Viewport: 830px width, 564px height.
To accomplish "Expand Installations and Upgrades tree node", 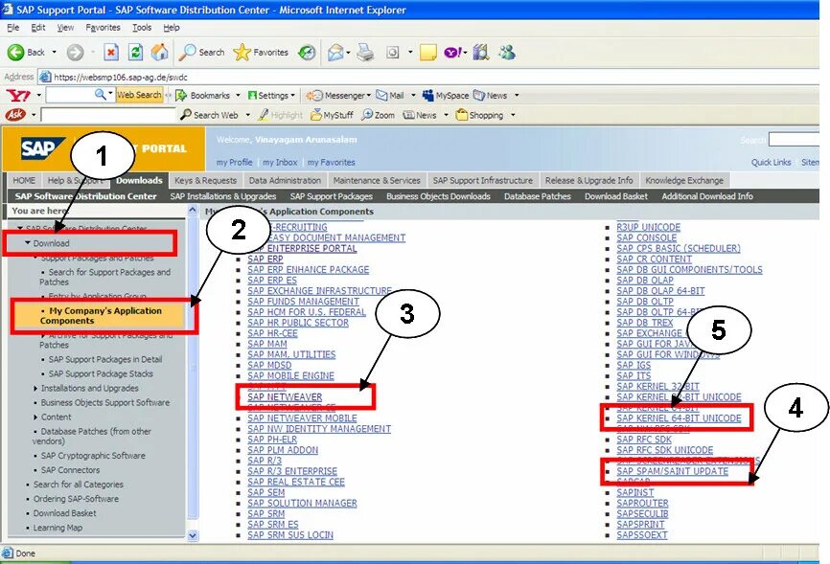I will click(35, 388).
